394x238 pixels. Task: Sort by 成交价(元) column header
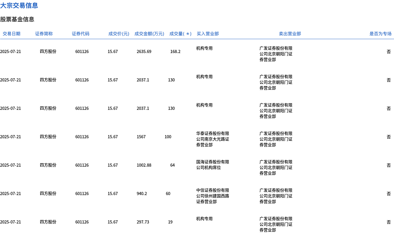119,34
